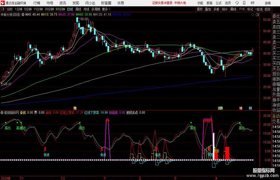Image resolution: width=280 pixels, height=180 pixels.
Task: Click the 标记 mark button
Action: point(250,9)
